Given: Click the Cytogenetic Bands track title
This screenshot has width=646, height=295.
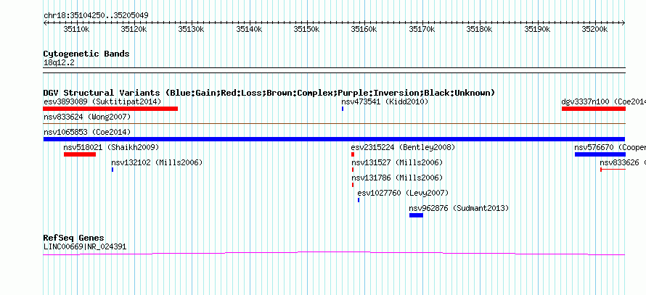Looking at the screenshot, I should click(x=86, y=54).
